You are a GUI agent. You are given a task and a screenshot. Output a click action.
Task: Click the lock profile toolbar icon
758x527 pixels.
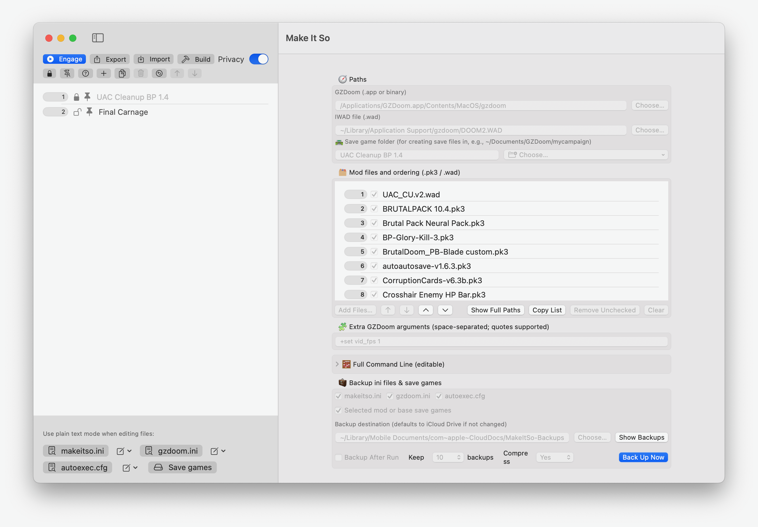pos(49,73)
